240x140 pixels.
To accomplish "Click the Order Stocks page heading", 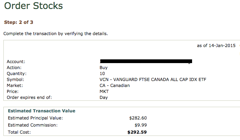I will (x=34, y=6).
